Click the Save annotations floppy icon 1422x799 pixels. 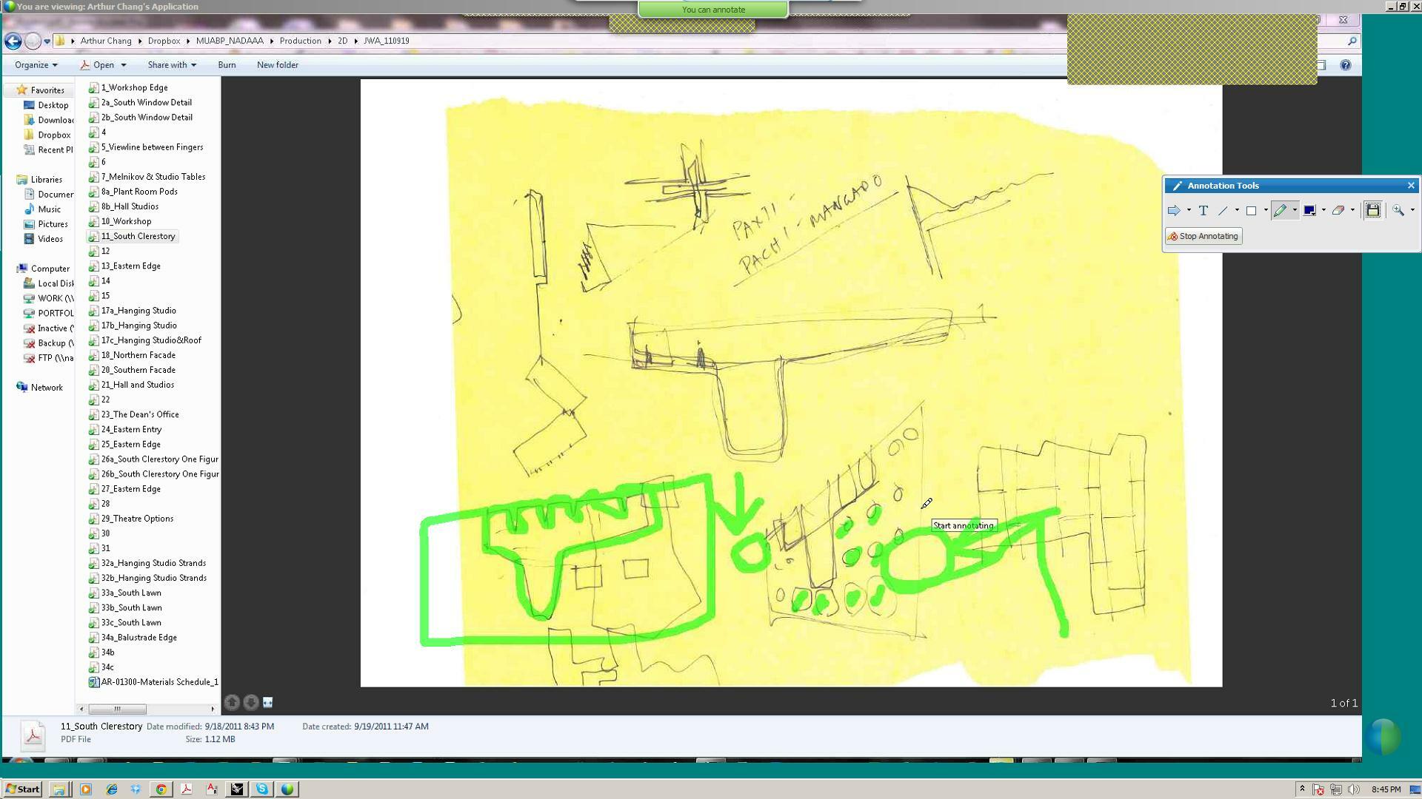[x=1372, y=211]
